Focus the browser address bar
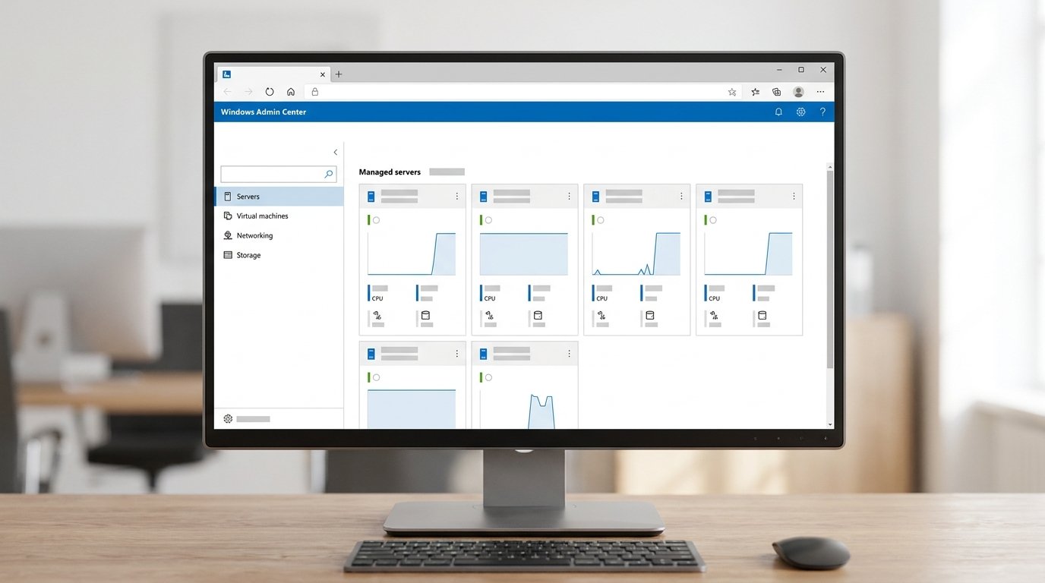 [524, 92]
